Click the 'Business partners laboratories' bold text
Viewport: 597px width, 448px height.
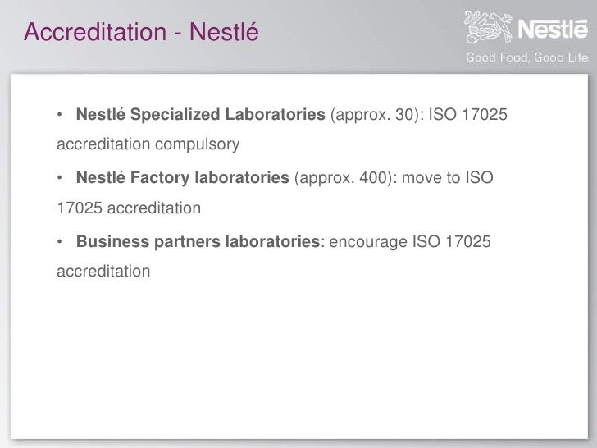click(x=198, y=241)
